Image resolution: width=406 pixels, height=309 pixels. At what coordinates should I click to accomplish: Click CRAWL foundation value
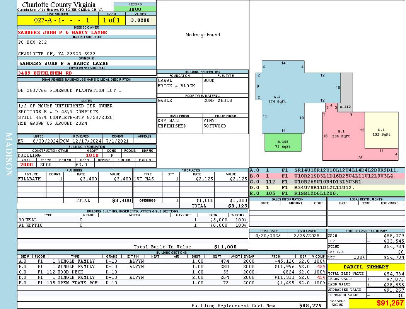(x=165, y=80)
